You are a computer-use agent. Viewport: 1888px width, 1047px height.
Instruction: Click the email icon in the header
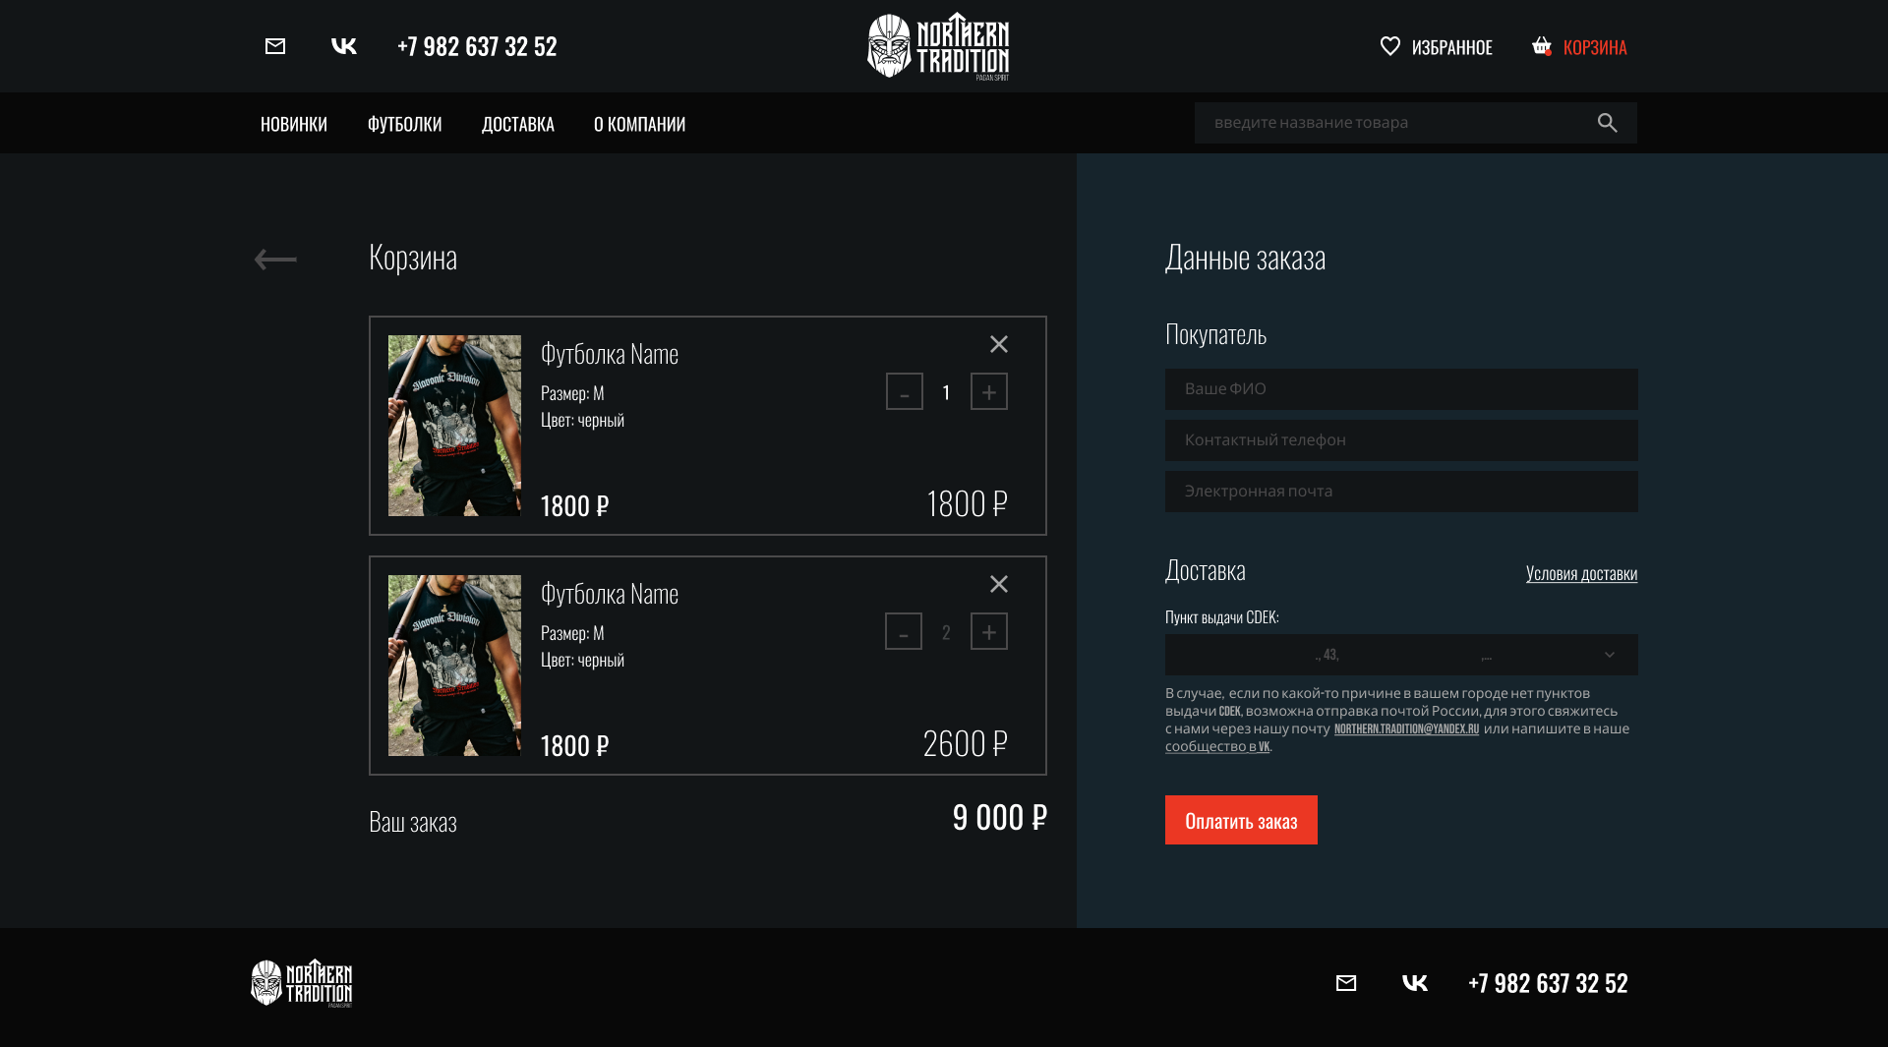[x=275, y=46]
